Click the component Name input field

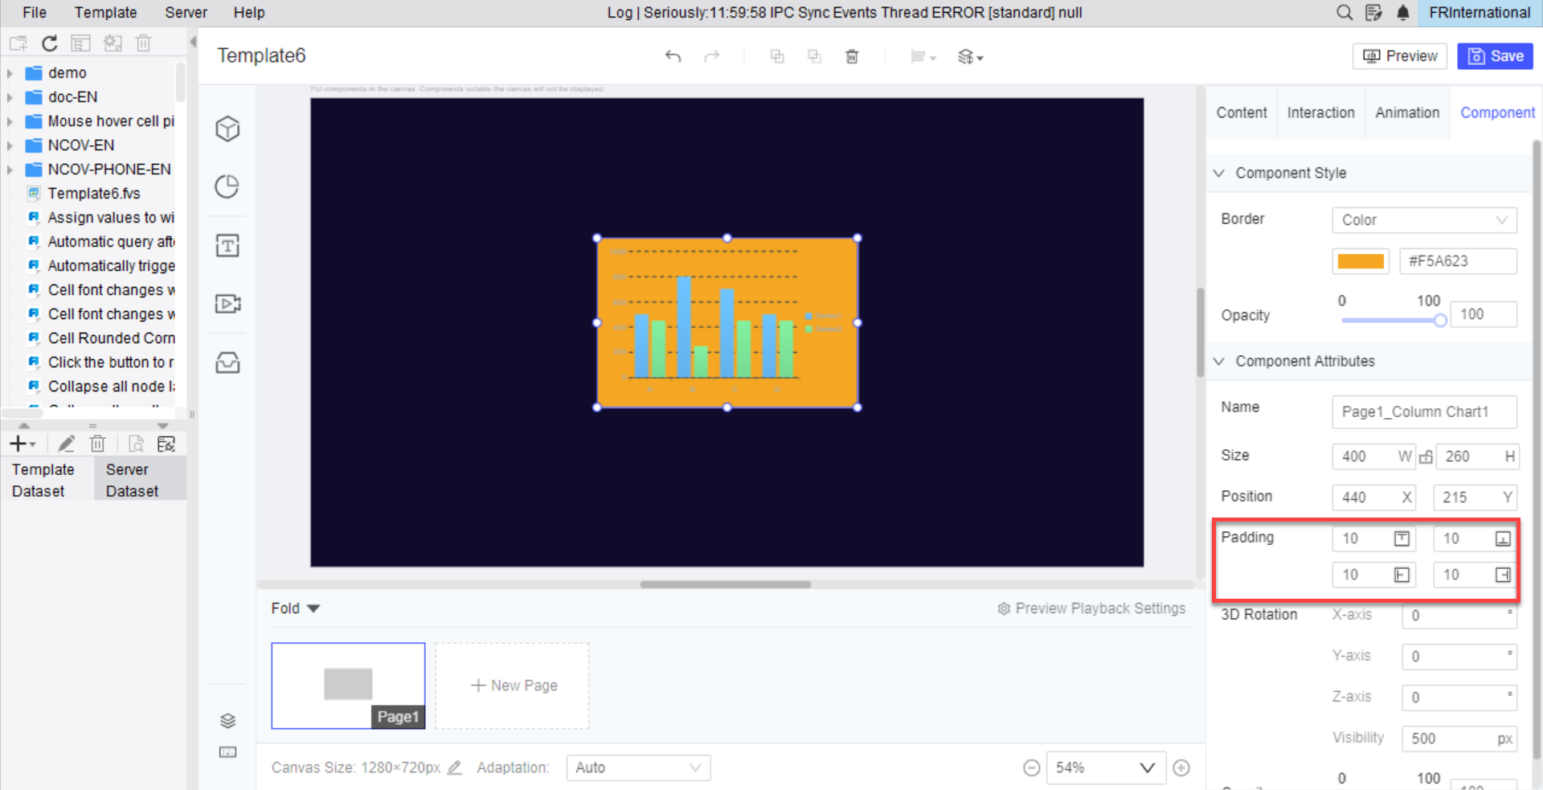(1424, 411)
